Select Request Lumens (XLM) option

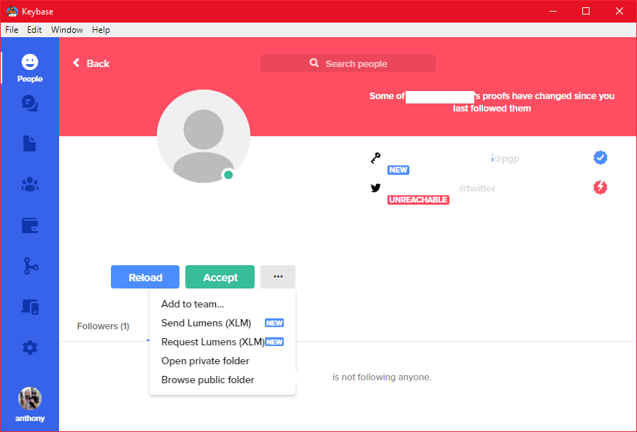[x=223, y=342]
